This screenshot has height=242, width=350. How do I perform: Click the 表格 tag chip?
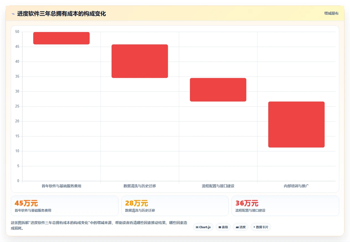223,227
